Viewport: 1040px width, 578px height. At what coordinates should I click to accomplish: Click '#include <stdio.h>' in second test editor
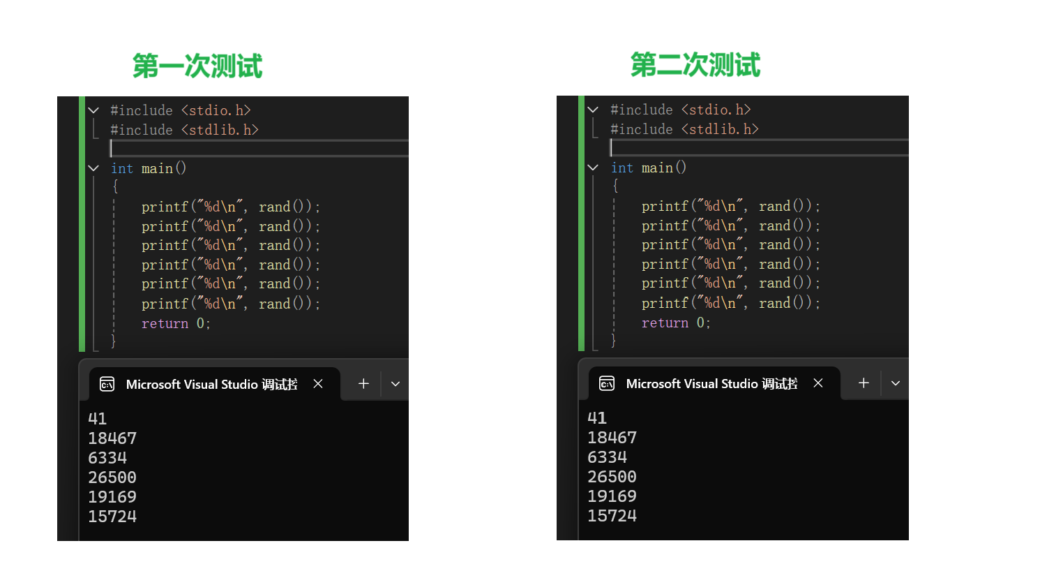point(681,110)
